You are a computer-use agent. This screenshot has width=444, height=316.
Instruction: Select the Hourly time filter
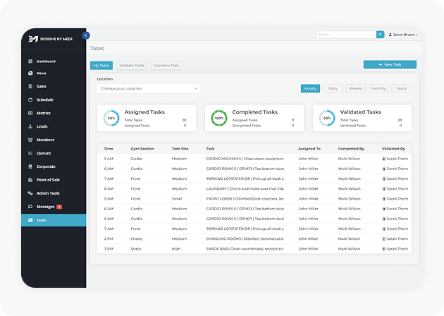coord(310,88)
